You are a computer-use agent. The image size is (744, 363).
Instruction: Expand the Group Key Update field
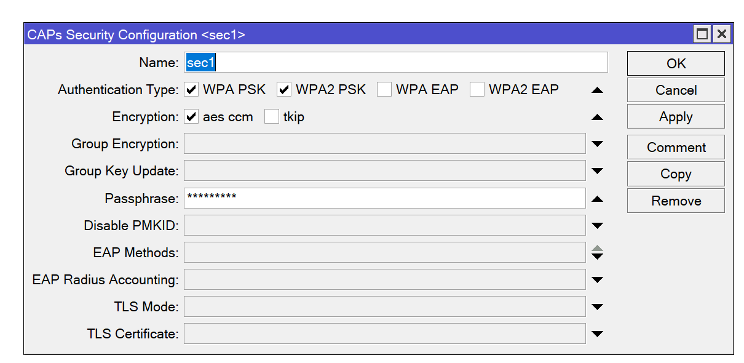(x=597, y=171)
